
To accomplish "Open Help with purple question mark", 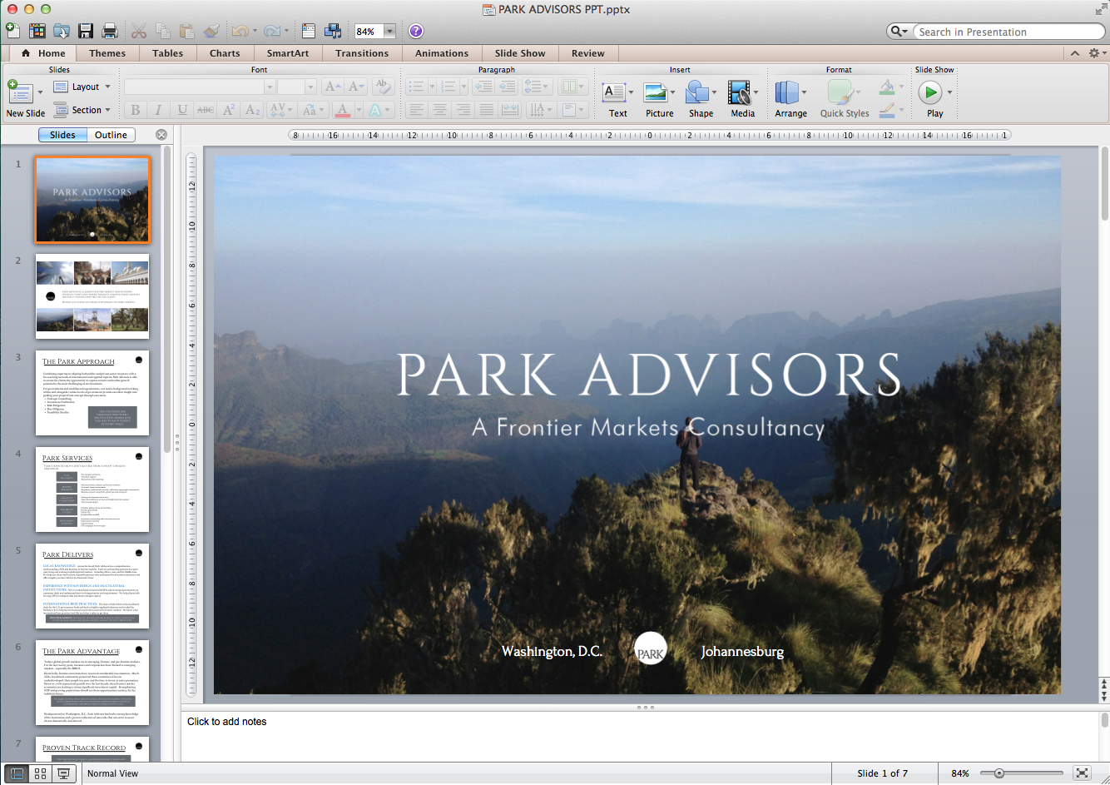I will pyautogui.click(x=416, y=31).
